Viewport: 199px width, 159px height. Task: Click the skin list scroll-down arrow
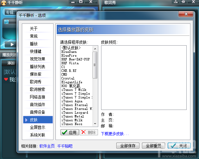(95, 124)
